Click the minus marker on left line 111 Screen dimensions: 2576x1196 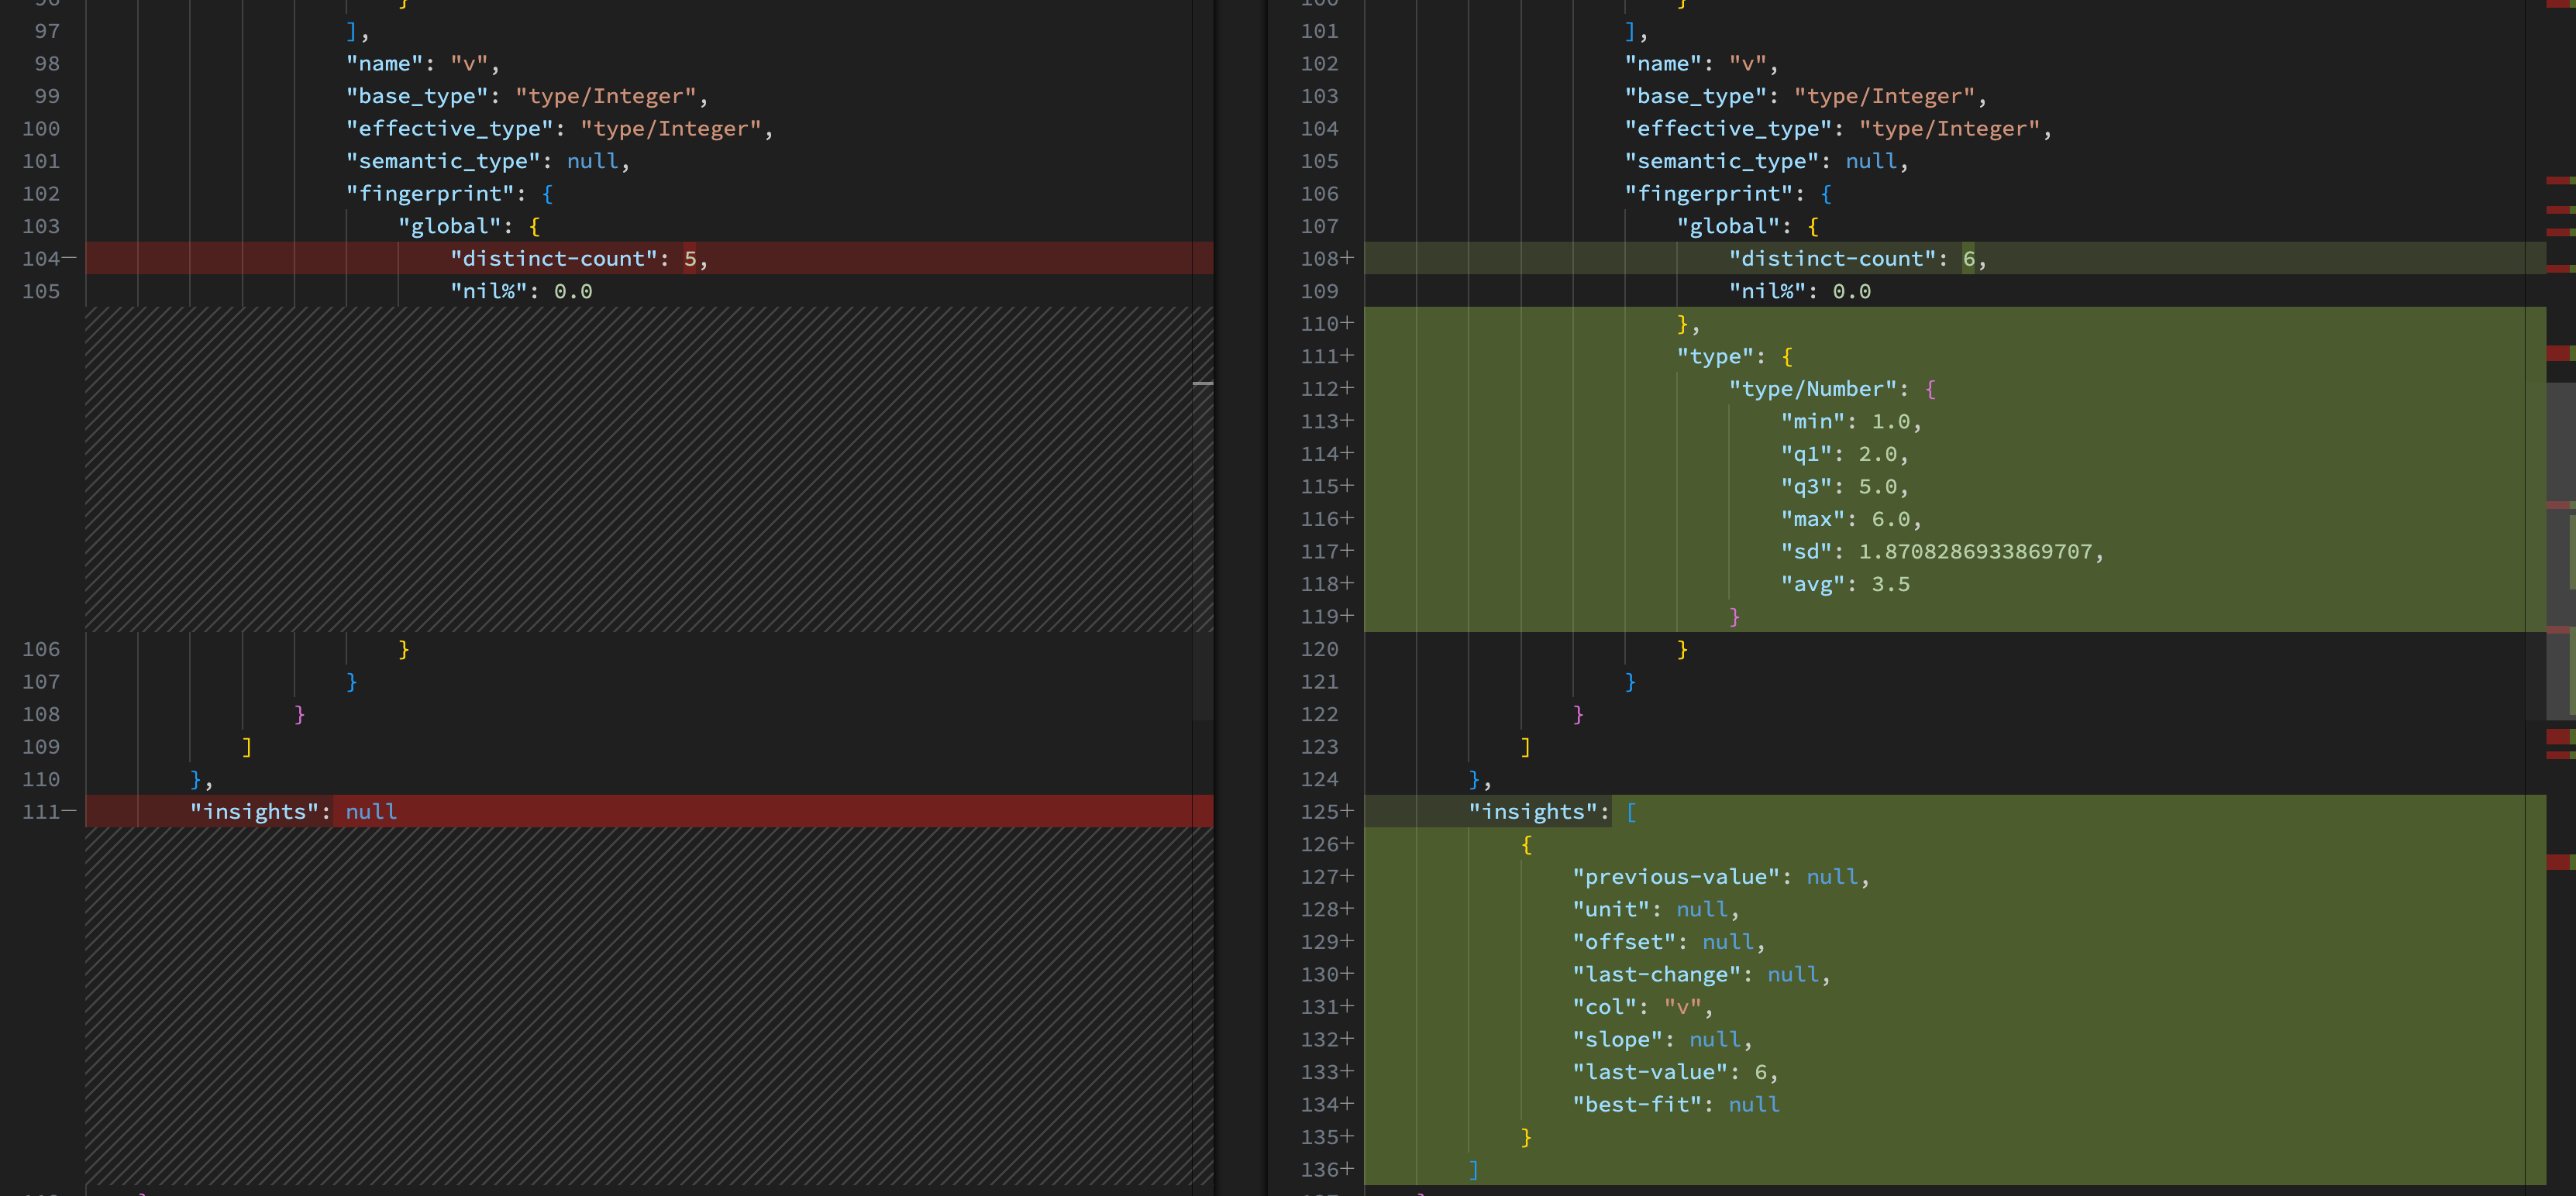69,811
